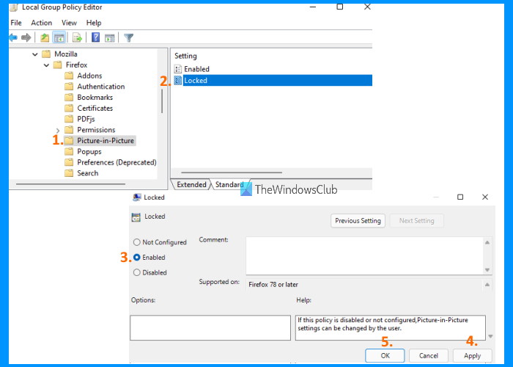Open the Action menu

pyautogui.click(x=42, y=23)
